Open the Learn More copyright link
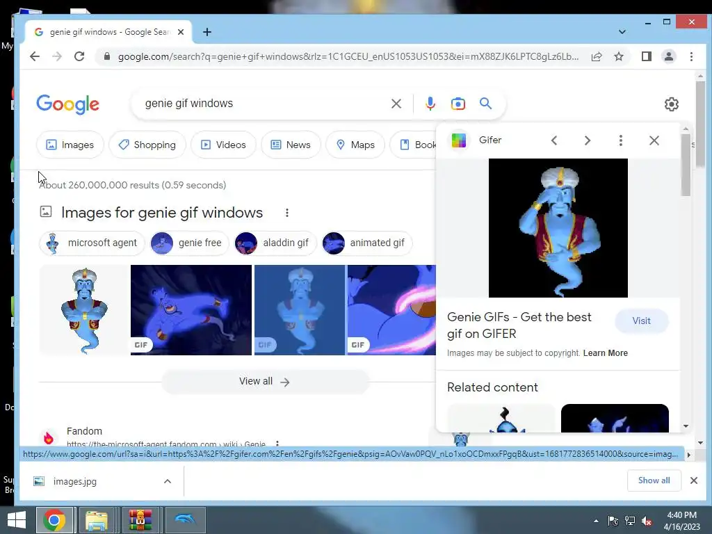712x534 pixels. [606, 353]
